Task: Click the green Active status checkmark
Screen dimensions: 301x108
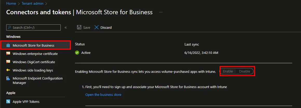Action: 77,53
